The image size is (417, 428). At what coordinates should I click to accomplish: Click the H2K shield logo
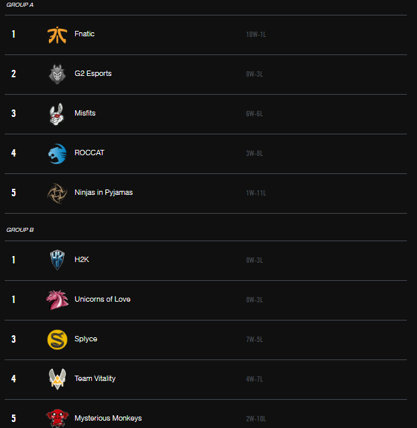(57, 260)
